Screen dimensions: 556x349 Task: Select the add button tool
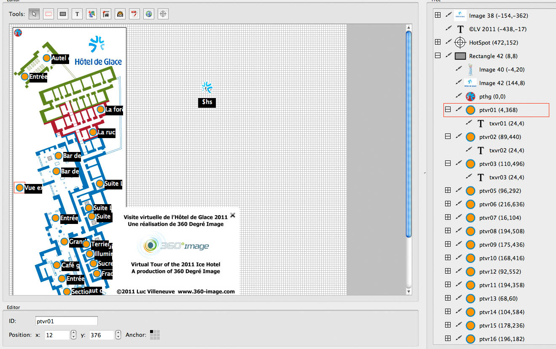coord(106,14)
